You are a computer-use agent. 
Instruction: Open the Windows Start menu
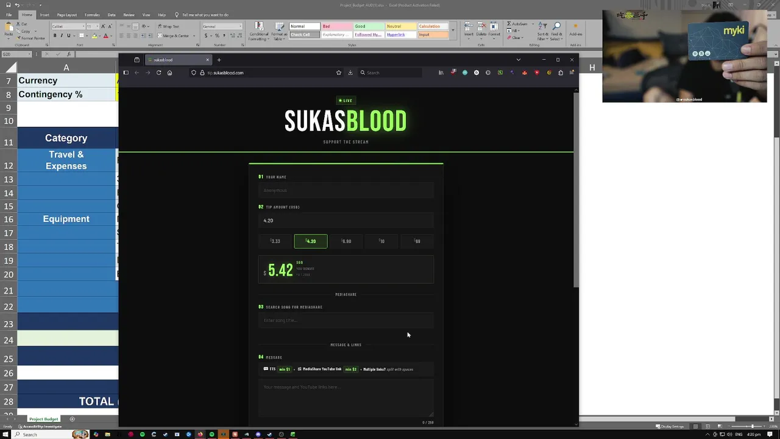5,434
